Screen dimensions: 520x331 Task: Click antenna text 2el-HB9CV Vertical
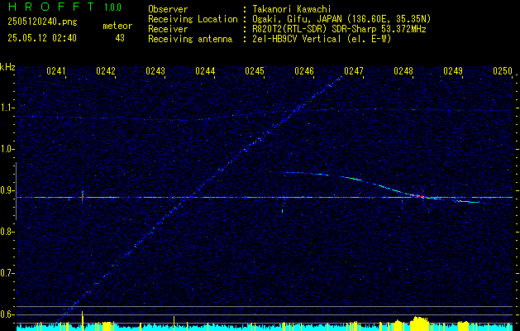pos(297,39)
